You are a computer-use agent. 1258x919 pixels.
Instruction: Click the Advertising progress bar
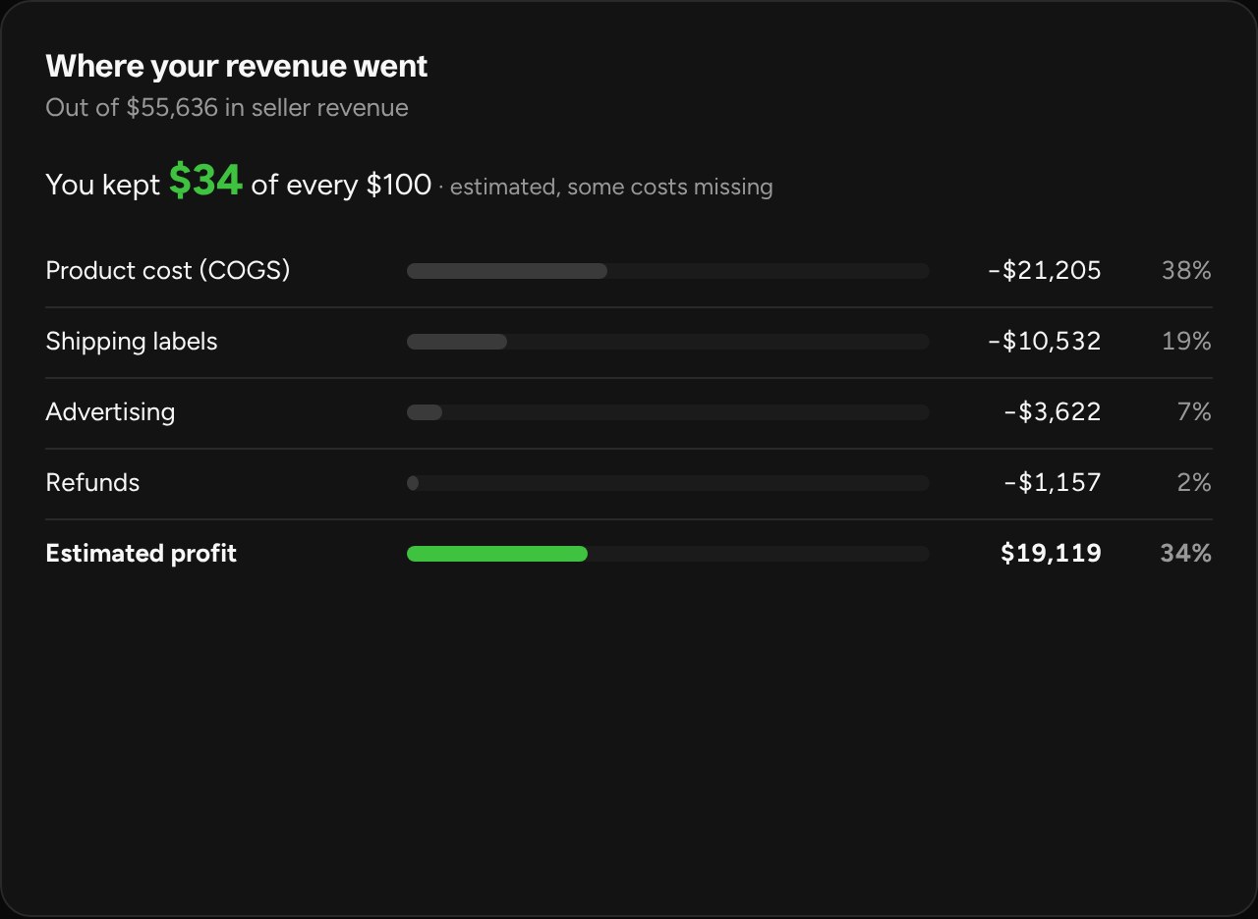pyautogui.click(x=668, y=412)
